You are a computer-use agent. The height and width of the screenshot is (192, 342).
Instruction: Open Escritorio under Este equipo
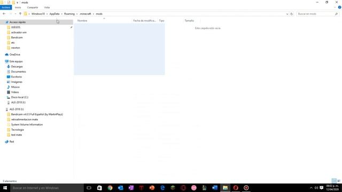(17, 77)
